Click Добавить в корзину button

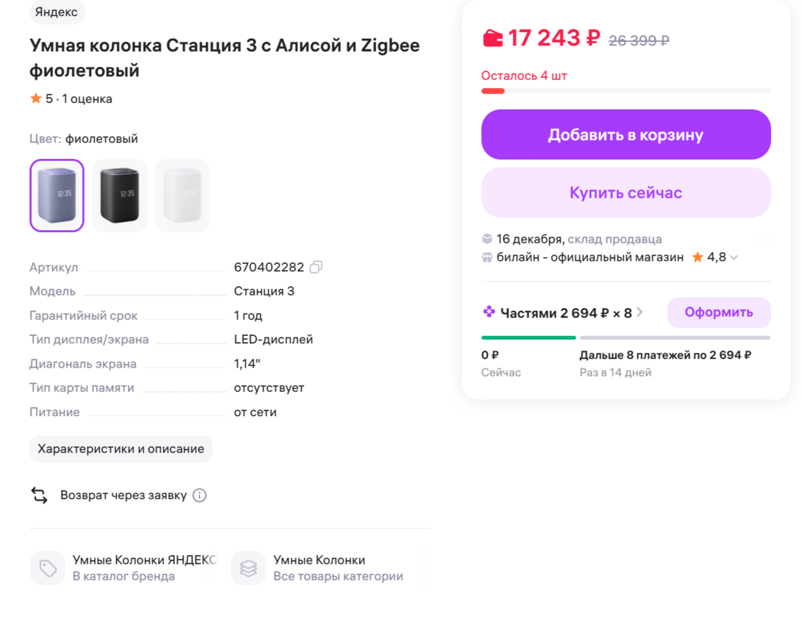[625, 135]
